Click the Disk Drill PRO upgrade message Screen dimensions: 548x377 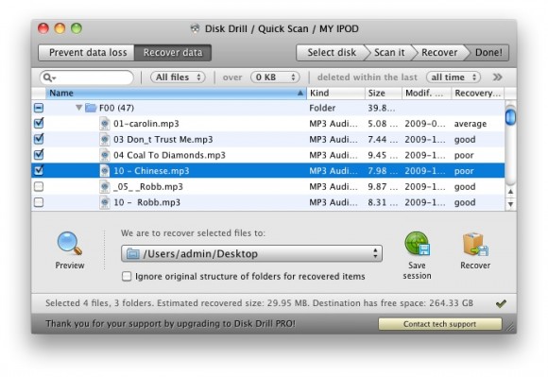[170, 323]
